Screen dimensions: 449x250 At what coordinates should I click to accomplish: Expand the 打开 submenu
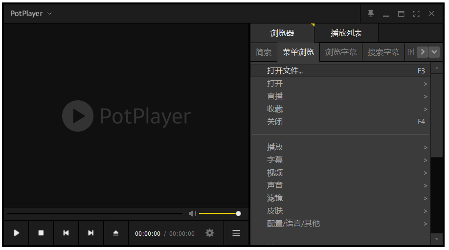(340, 84)
